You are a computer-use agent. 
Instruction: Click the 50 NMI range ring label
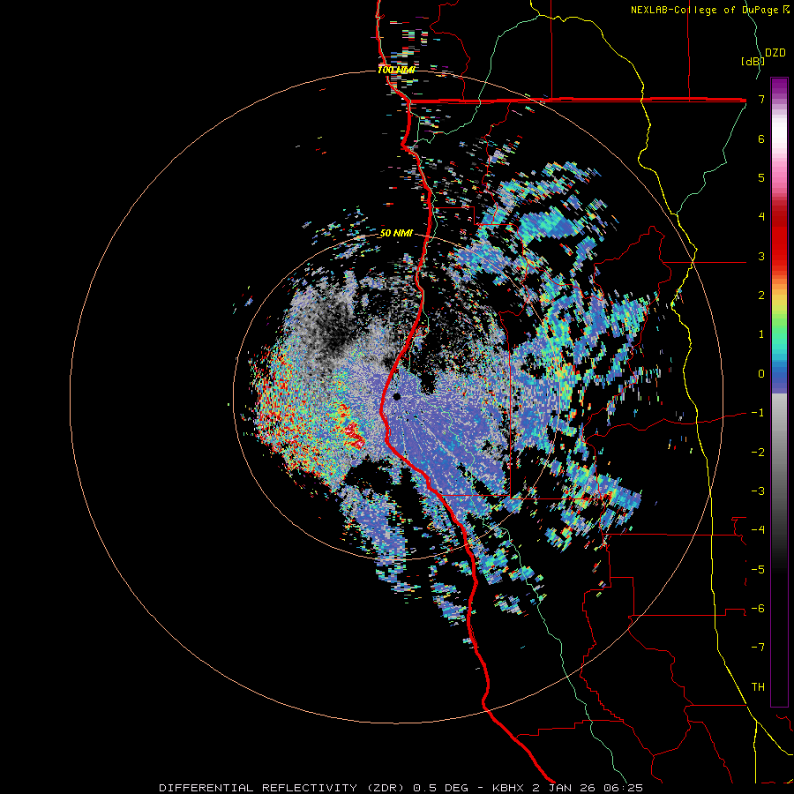pyautogui.click(x=396, y=234)
